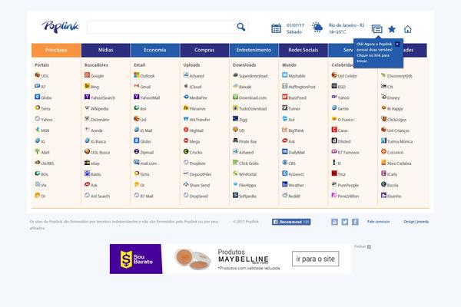Viewport: 461px width, 307px height.
Task: Click the Maybelline compact product image
Action: pos(193,259)
